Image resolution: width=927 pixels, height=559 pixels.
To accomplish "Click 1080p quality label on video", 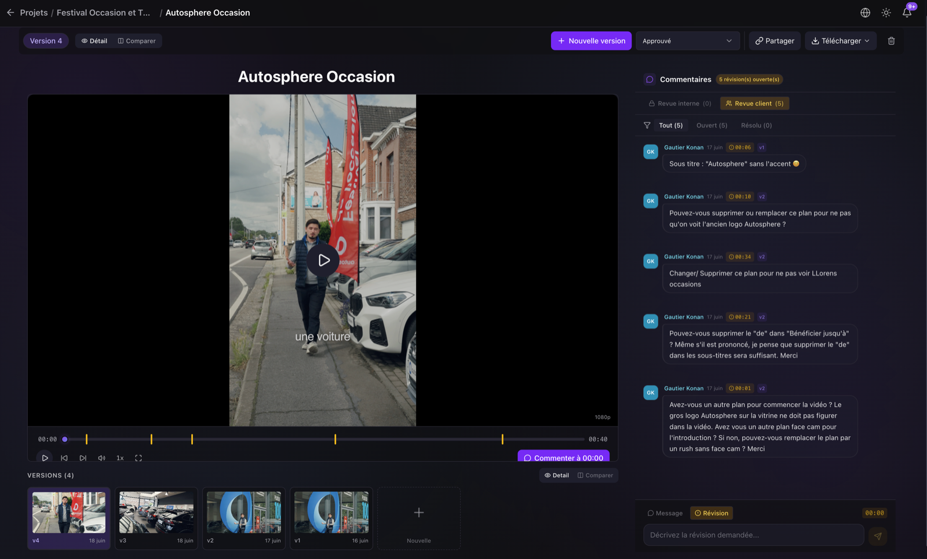I will point(602,417).
